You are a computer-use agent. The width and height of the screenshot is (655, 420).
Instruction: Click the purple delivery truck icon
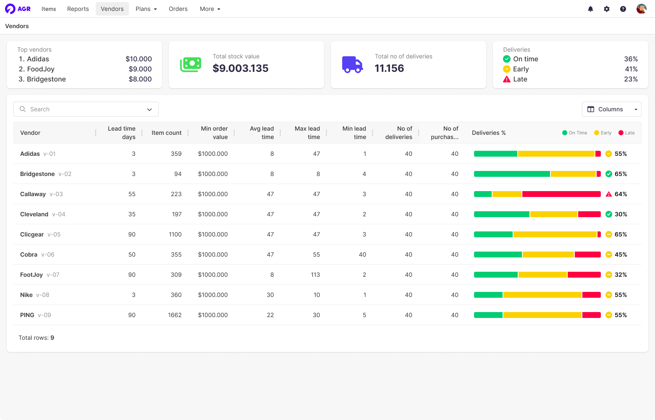tap(352, 65)
